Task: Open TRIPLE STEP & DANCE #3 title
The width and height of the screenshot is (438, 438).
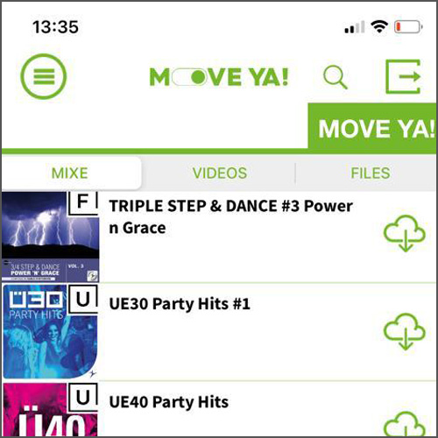Action: (230, 216)
